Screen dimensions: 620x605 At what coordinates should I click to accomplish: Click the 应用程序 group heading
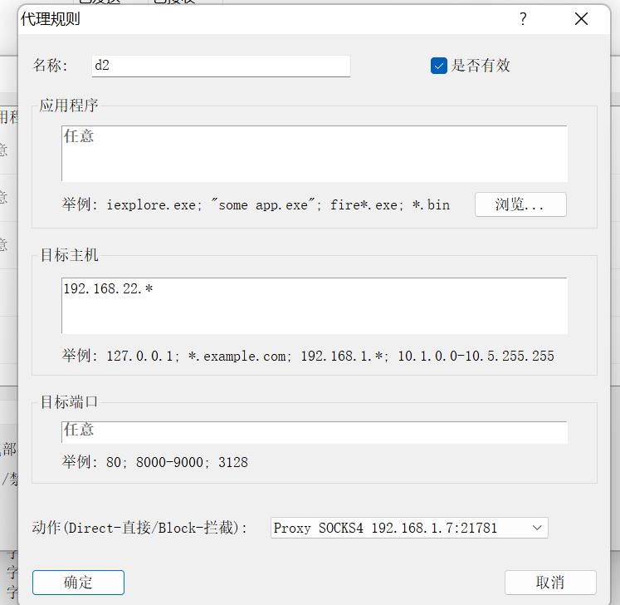tap(70, 106)
